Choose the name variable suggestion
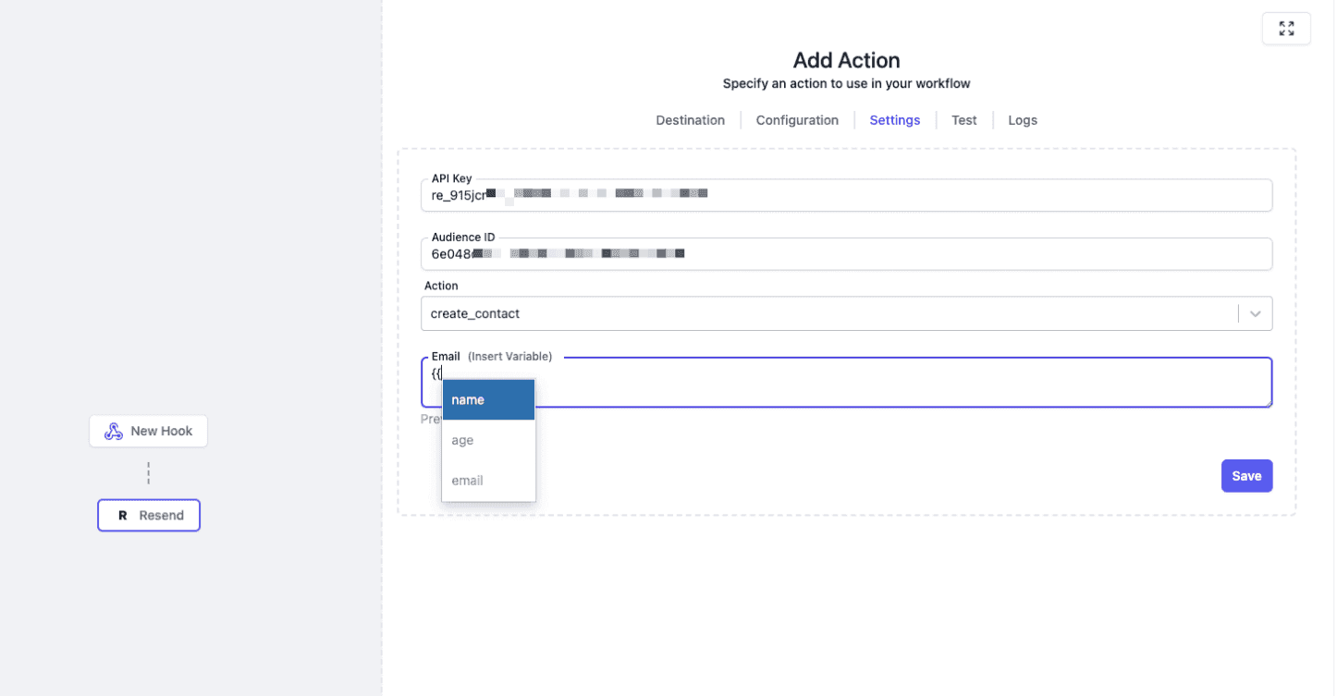 pos(488,400)
